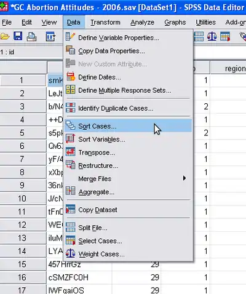Viewport: 246px width, 294px height.
Task: Select row number 7 header
Action: point(23,159)
